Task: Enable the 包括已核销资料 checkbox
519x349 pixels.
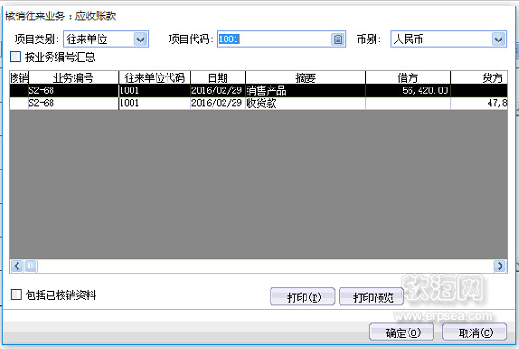Action: pyautogui.click(x=17, y=295)
